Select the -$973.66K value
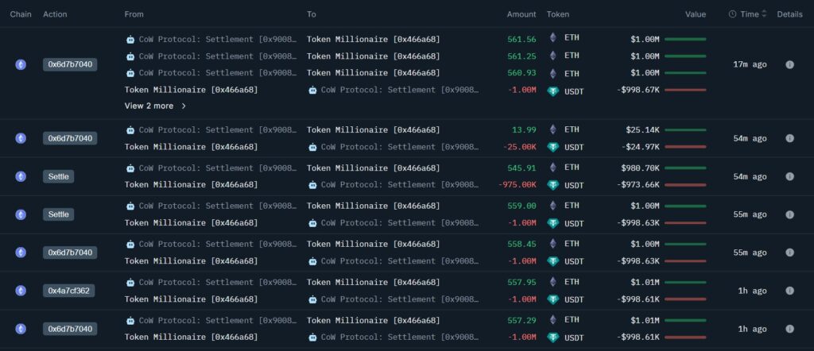814x351 pixels. [x=638, y=184]
